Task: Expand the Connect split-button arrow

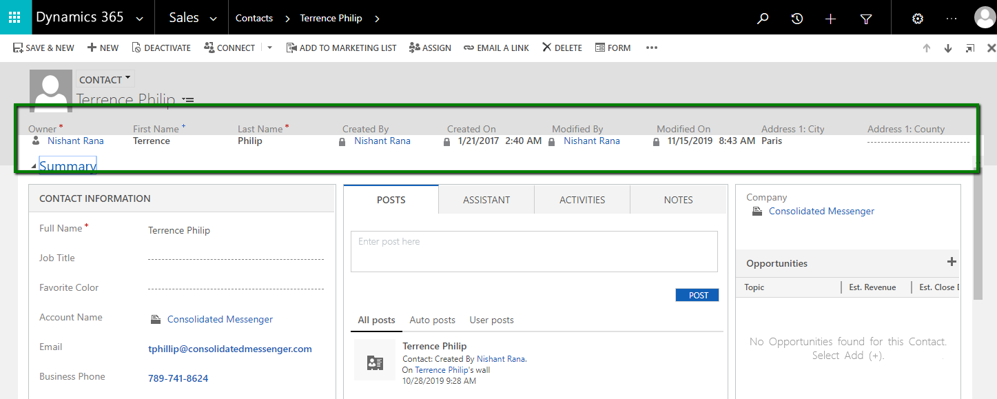Action: click(269, 48)
